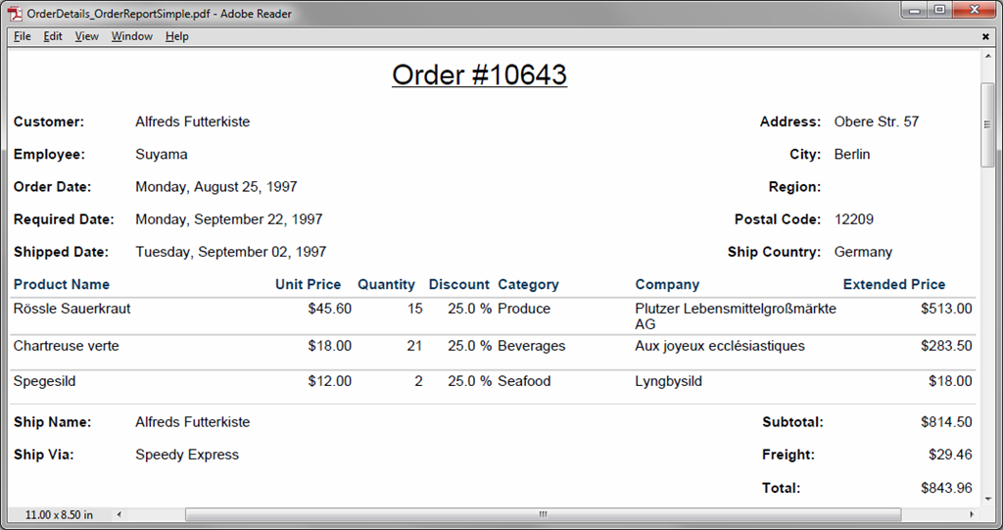Click the Product Name column header
Viewport: 1003px width, 530px height.
click(x=62, y=284)
